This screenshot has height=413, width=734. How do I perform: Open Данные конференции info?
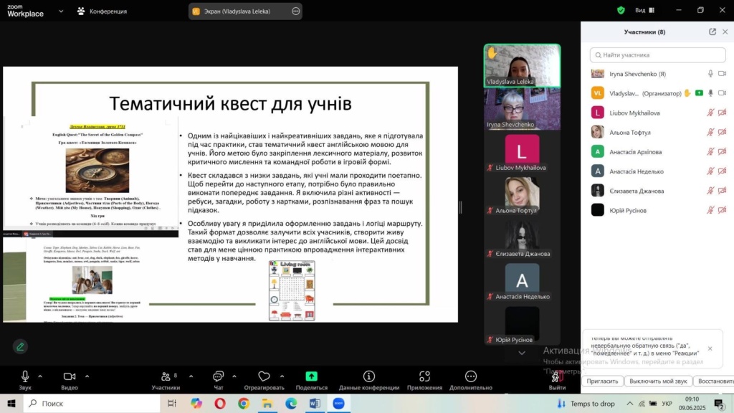pos(369,380)
